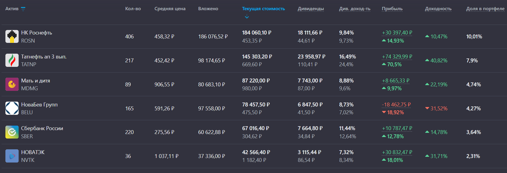Click the Доля в портфеле header
The width and height of the screenshot is (507, 173).
(485, 9)
